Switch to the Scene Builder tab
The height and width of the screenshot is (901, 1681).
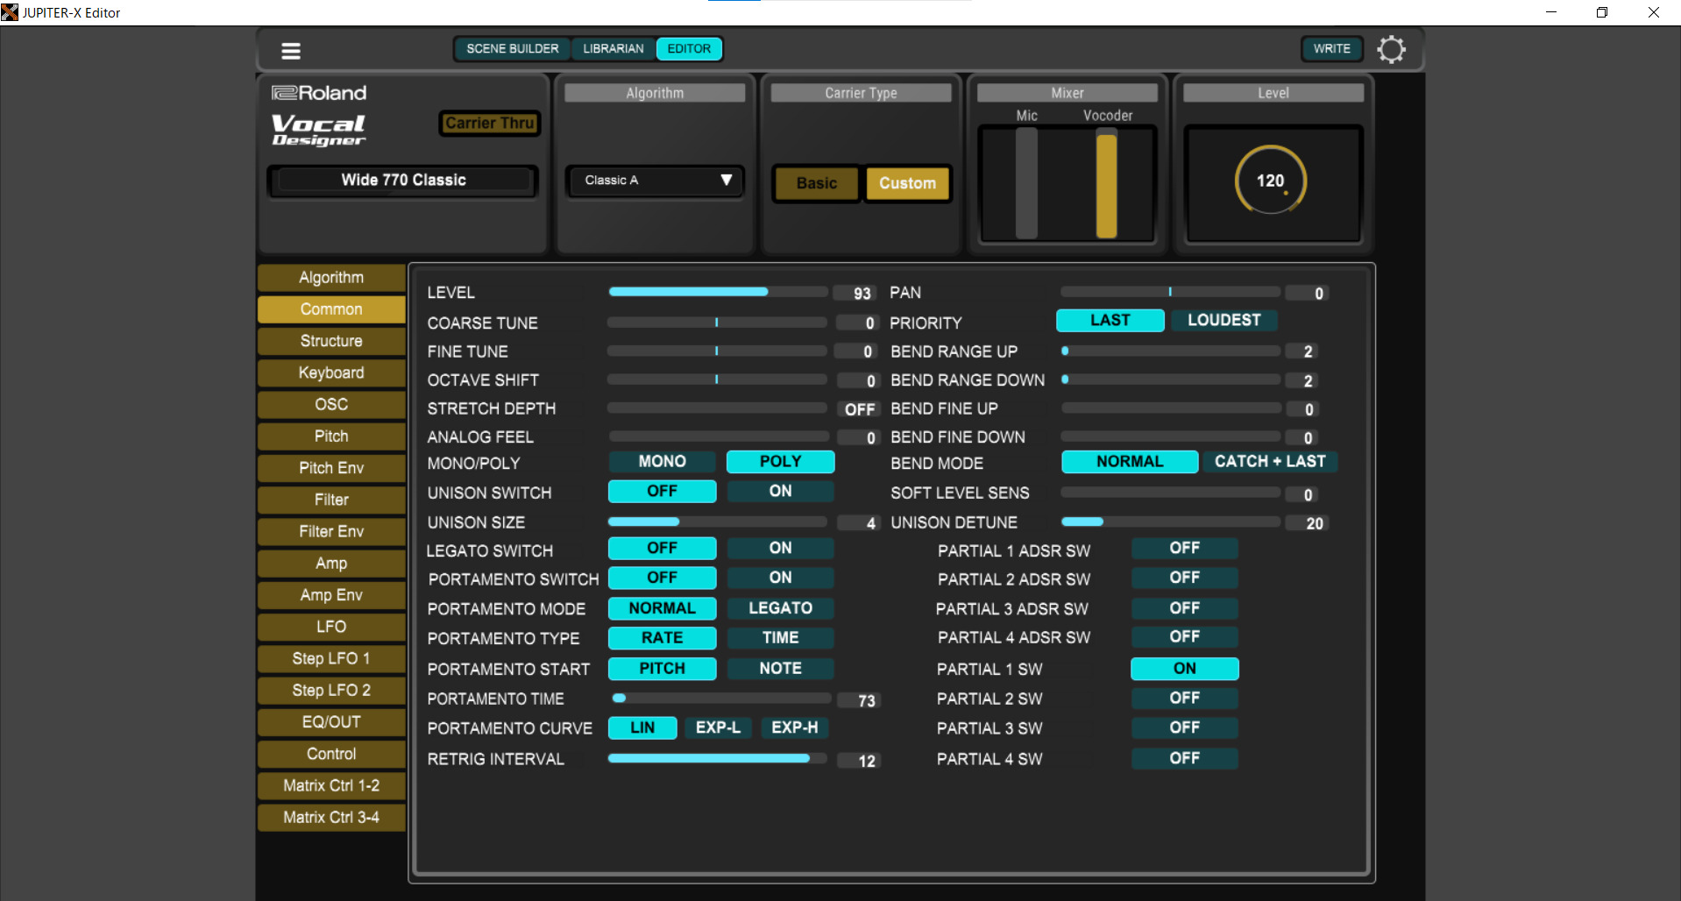point(512,48)
